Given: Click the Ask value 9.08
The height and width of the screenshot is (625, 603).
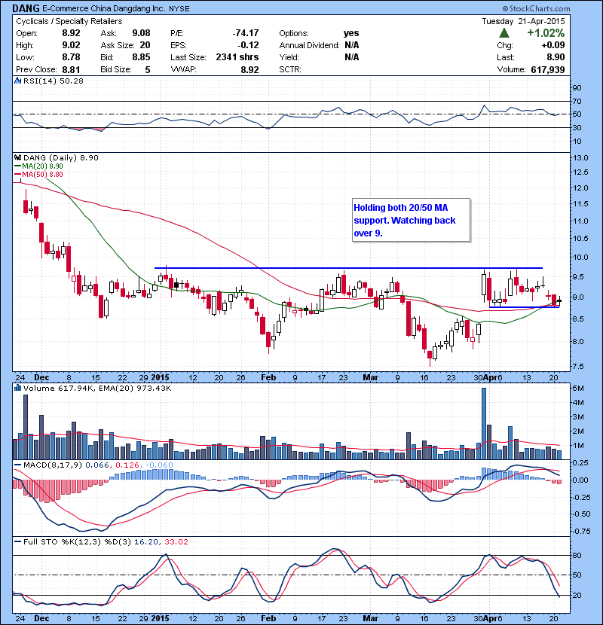Looking at the screenshot, I should point(141,33).
